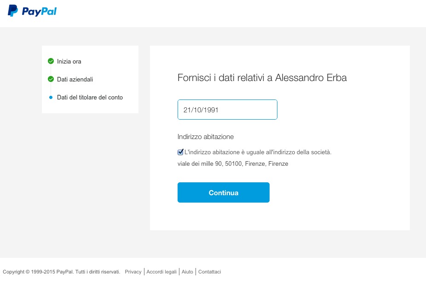The image size is (426, 285).
Task: Click the green checkmark beside Inizia ora
Action: [x=51, y=61]
